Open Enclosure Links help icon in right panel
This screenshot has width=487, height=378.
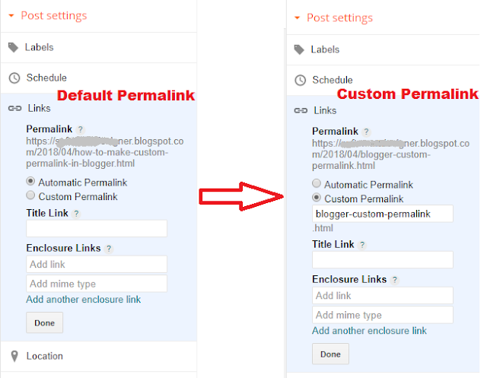coord(394,280)
